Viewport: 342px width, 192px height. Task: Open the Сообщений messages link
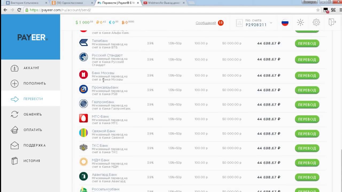pos(206,23)
